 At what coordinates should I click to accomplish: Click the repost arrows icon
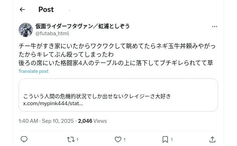coord(71,139)
